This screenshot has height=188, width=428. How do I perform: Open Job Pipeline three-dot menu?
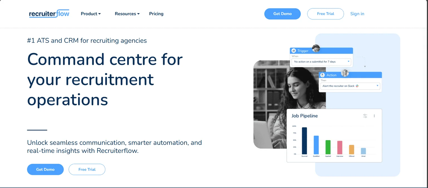point(374,116)
